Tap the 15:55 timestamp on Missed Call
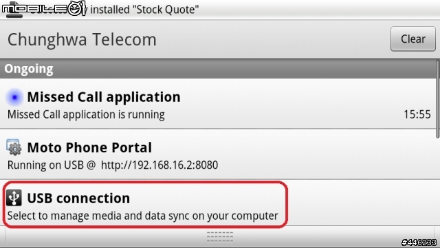Image resolution: width=440 pixels, height=248 pixels. (x=417, y=114)
